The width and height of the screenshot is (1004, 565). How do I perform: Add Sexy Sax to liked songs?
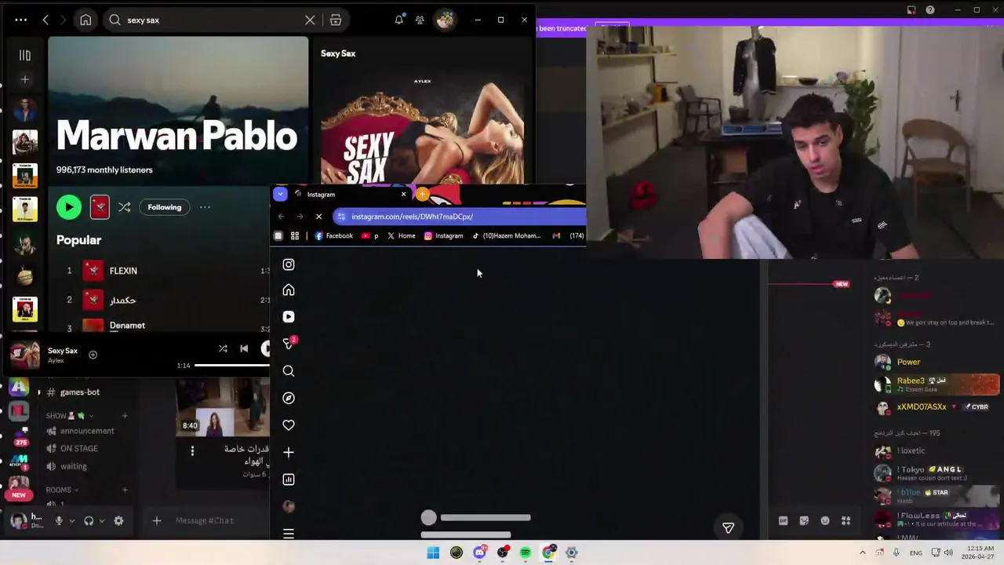(93, 355)
